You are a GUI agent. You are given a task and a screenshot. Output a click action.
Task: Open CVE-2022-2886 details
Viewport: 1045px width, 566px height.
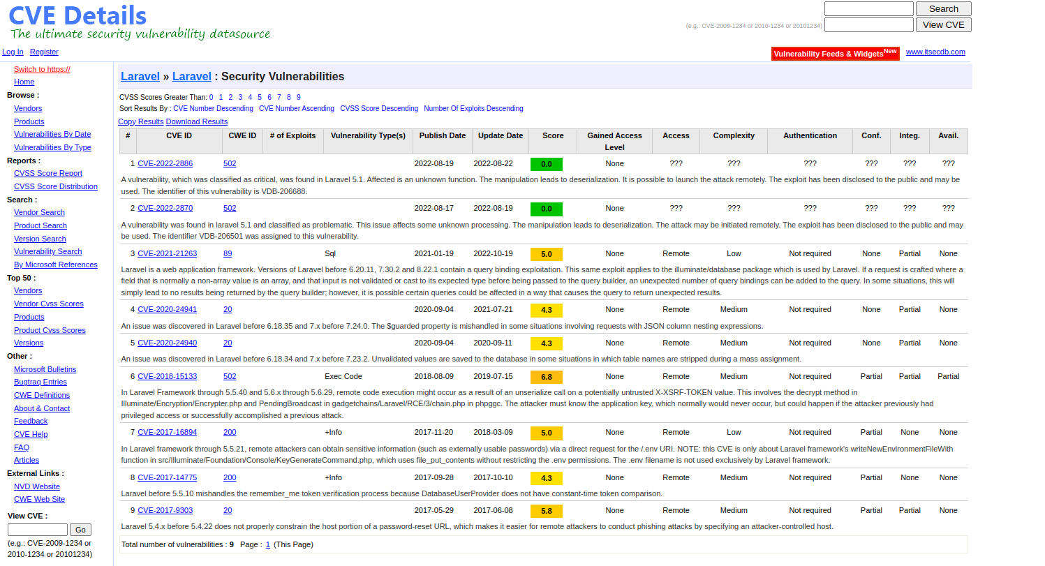pyautogui.click(x=165, y=163)
